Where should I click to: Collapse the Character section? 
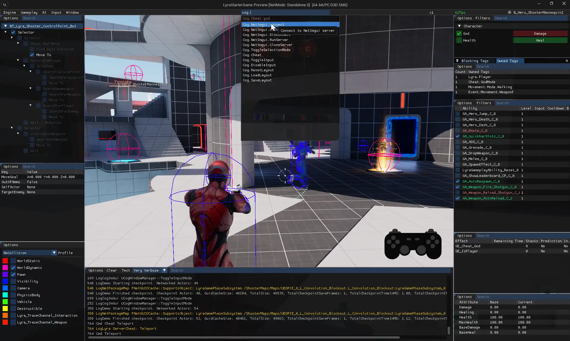click(x=460, y=26)
